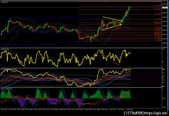Viewport: 169px width, 116px height.
Task: Click the 1060.30 price scale label
Action: [x=165, y=39]
